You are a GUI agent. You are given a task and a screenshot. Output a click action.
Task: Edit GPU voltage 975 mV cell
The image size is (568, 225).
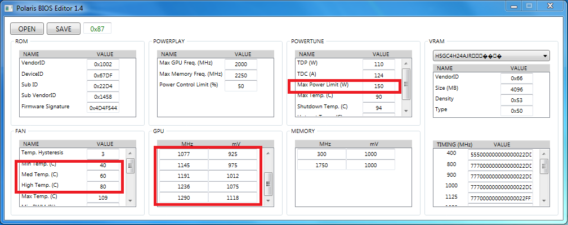click(232, 165)
